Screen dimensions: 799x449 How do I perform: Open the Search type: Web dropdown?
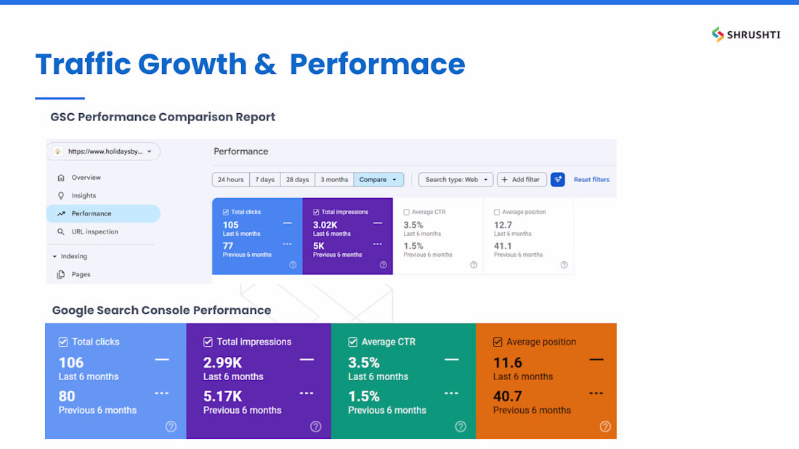pyautogui.click(x=455, y=180)
